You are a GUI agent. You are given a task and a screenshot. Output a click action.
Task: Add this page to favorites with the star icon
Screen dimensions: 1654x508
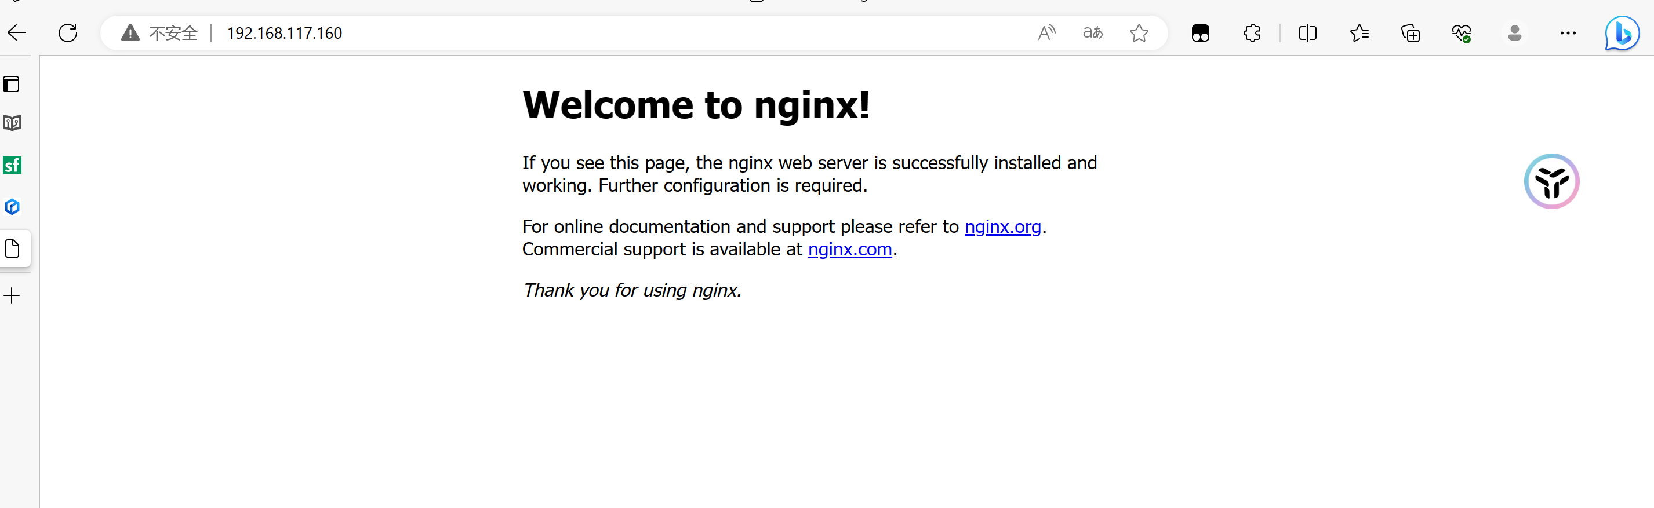click(x=1139, y=32)
